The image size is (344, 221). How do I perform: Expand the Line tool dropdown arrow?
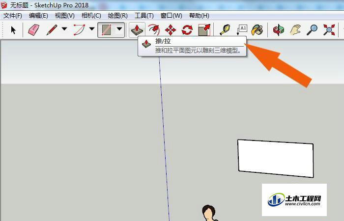(64, 28)
